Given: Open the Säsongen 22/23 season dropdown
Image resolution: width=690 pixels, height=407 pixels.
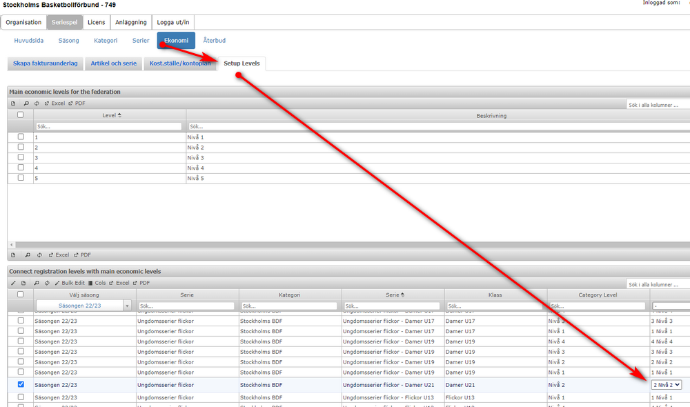Looking at the screenshot, I should click(x=83, y=306).
